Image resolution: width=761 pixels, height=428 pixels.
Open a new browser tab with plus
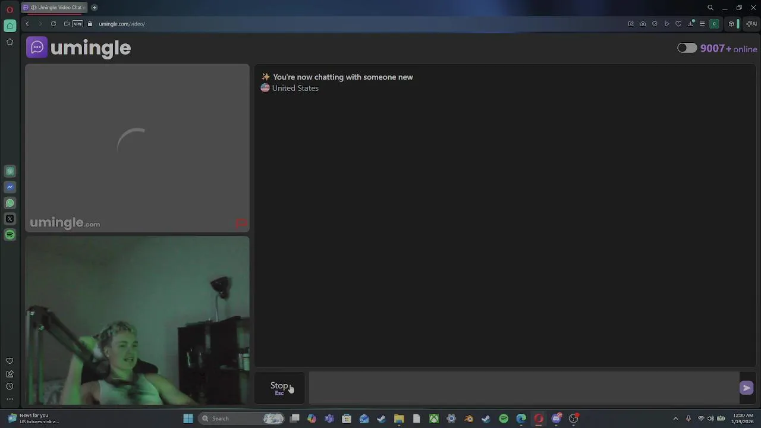94,8
